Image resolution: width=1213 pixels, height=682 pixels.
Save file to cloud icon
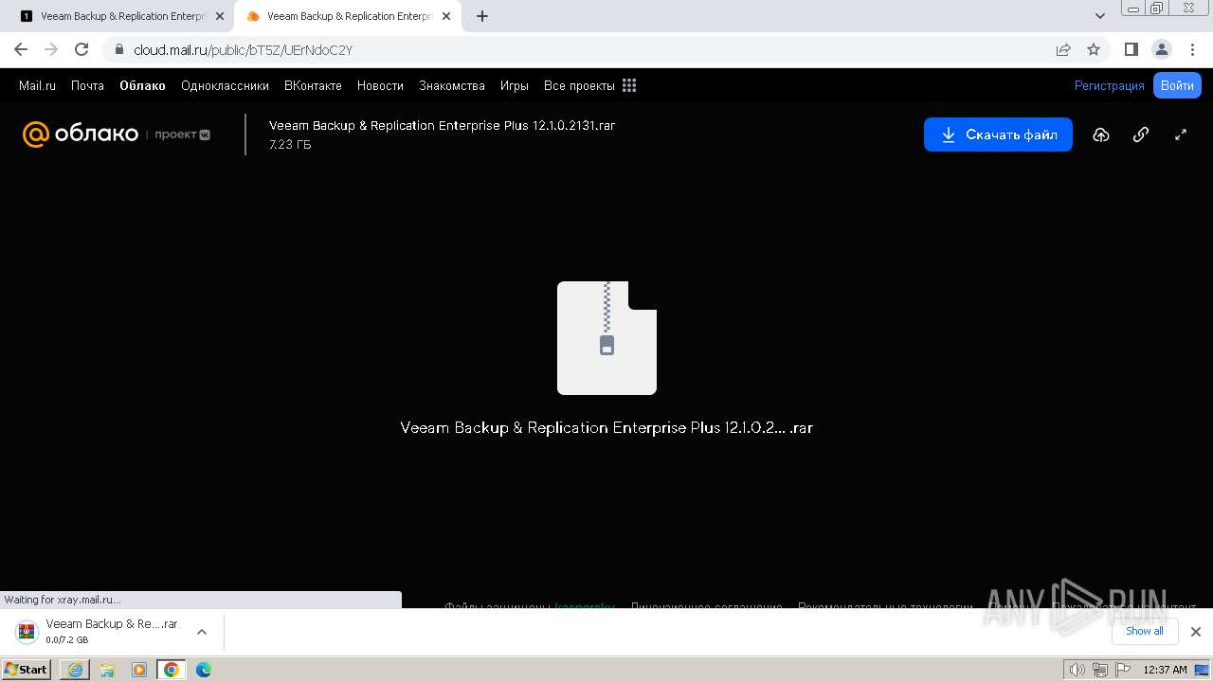coord(1101,135)
